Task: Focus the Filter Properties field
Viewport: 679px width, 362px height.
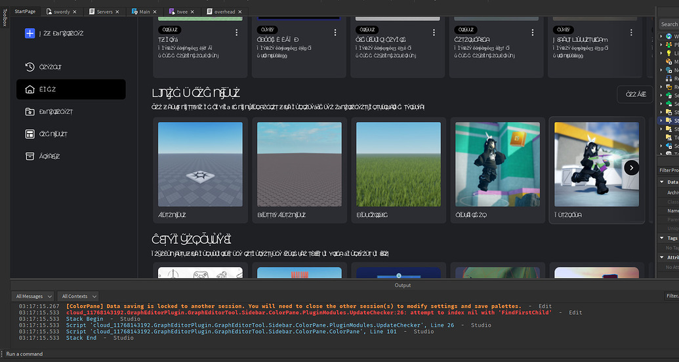Action: coord(668,170)
